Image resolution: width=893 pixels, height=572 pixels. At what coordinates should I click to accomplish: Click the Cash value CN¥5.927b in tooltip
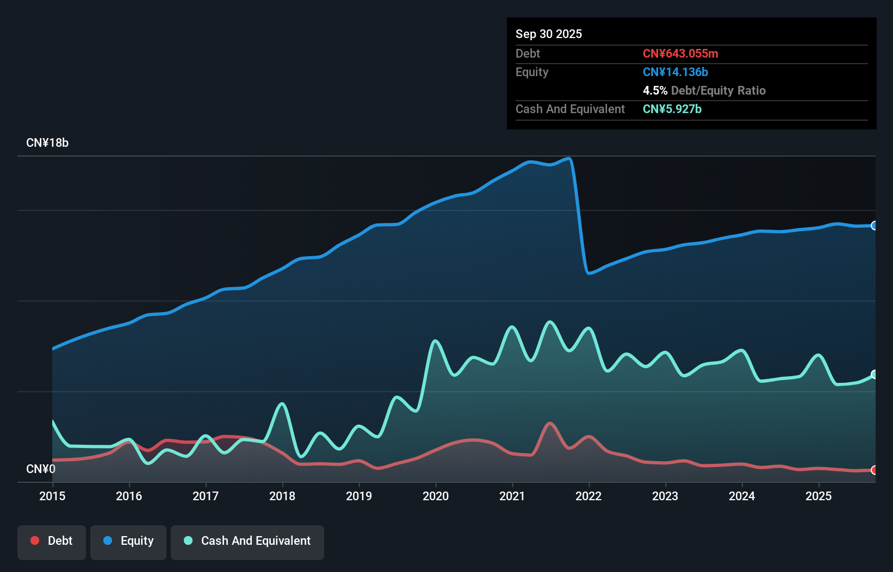[x=672, y=109]
